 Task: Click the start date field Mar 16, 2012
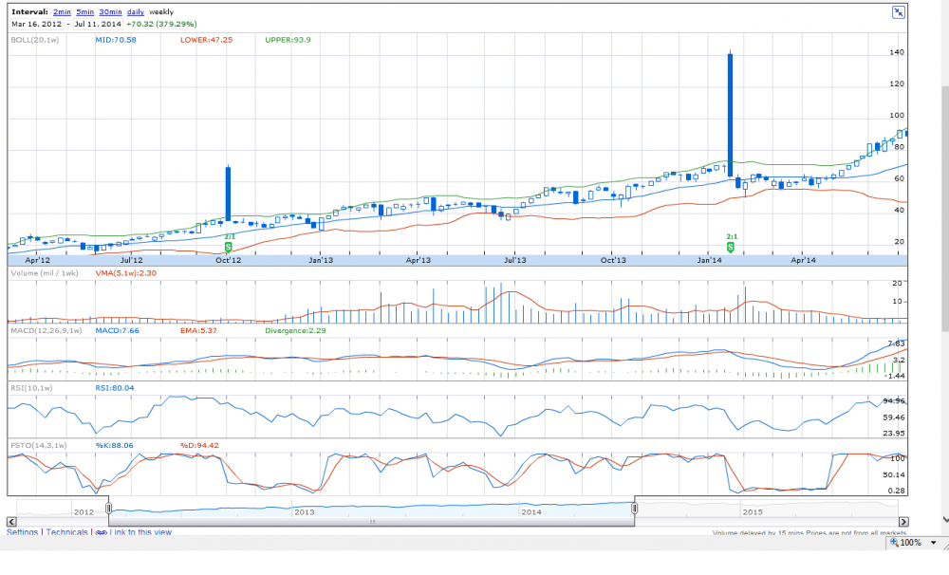coord(32,24)
